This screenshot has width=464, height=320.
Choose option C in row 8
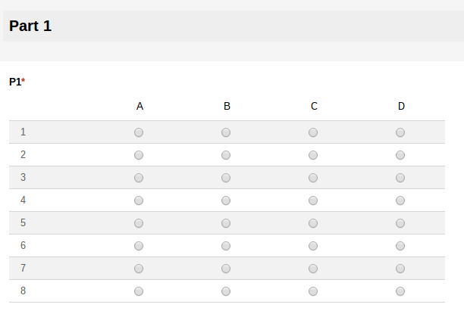pos(313,291)
